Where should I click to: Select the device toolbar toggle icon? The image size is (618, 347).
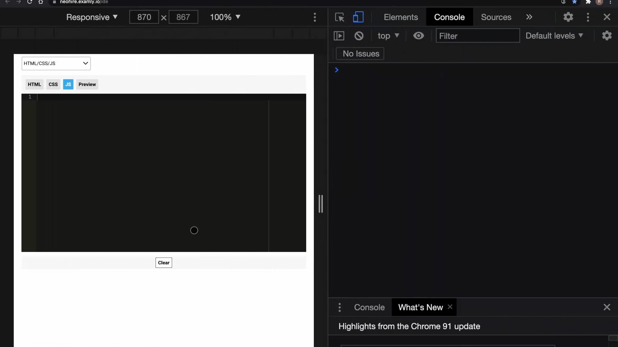[358, 17]
